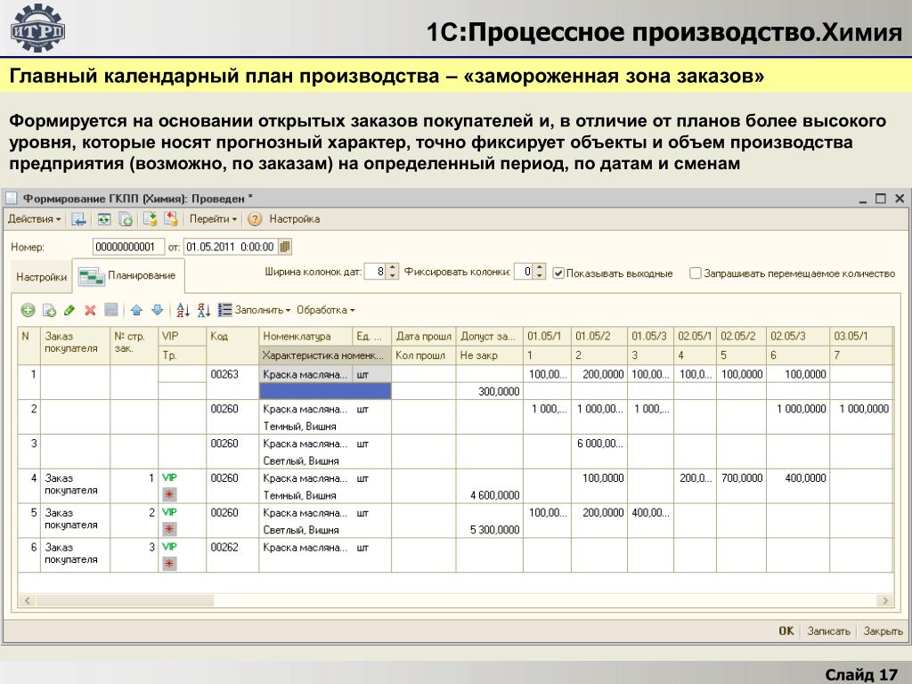Click the Дата прошл column header
Image resolution: width=912 pixels, height=684 pixels.
pyautogui.click(x=423, y=336)
